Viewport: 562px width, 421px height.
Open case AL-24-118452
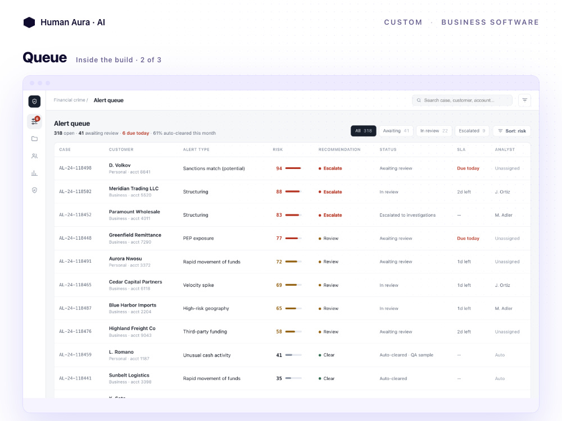point(75,215)
